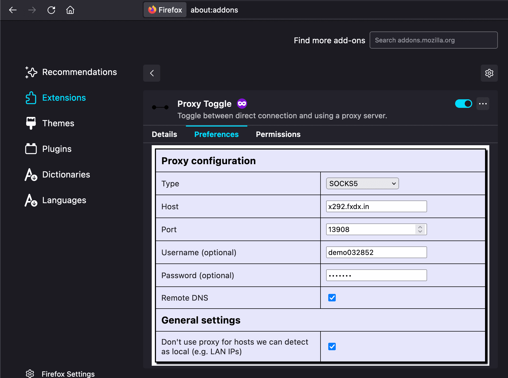This screenshot has width=508, height=378.
Task: Uncheck the local hosts proxy bypass option
Action: click(332, 346)
